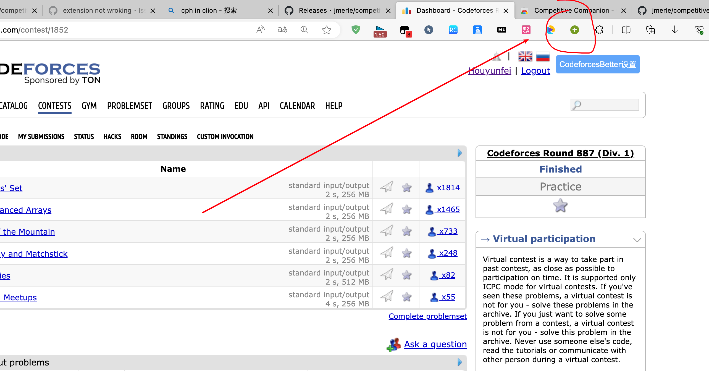The width and height of the screenshot is (709, 371).
Task: Click the magnifier zoom icon in address bar
Action: (x=304, y=30)
